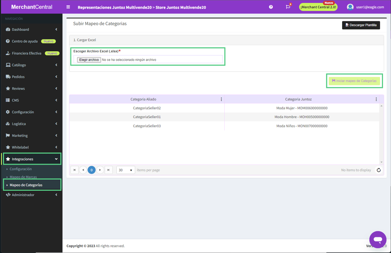391x253 pixels.
Task: Go to next page of grid
Action: point(100,170)
